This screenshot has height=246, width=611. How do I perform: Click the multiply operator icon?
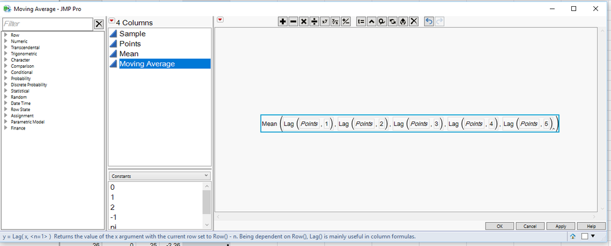303,22
